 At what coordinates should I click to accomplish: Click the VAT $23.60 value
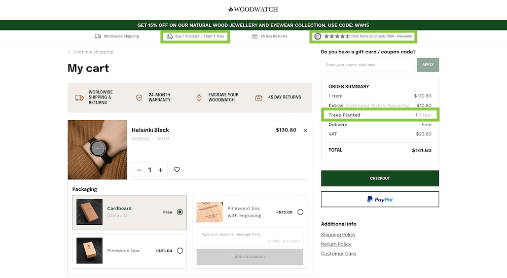pyautogui.click(x=423, y=134)
